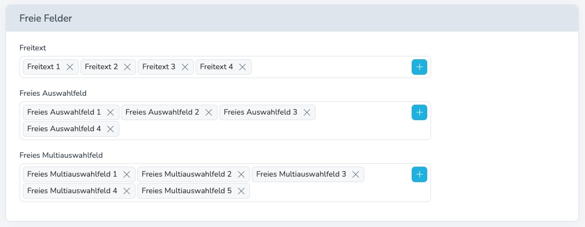This screenshot has height=227, width=585.
Task: Delete the Freitext 2 chip
Action: coord(127,67)
